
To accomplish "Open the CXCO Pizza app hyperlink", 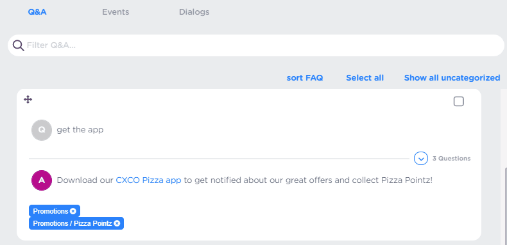I will pyautogui.click(x=148, y=180).
